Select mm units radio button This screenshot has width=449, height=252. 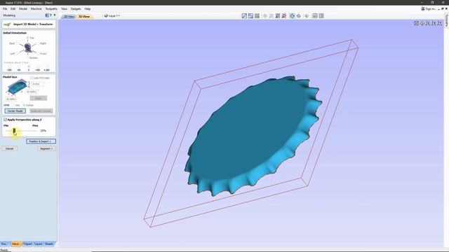pyautogui.click(x=14, y=105)
